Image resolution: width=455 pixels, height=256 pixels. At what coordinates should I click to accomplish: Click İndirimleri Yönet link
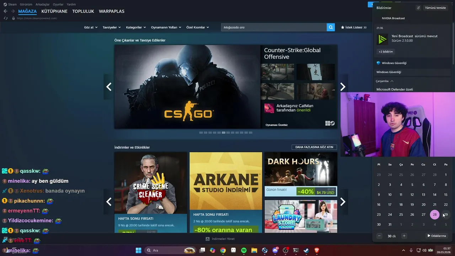tap(223, 239)
